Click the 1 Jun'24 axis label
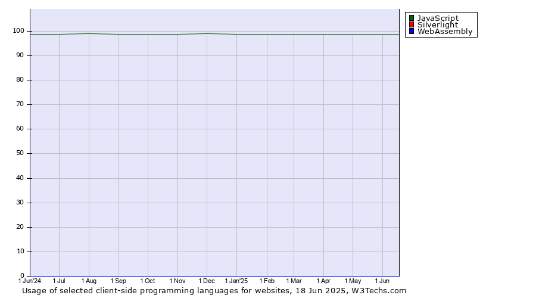 (x=29, y=281)
